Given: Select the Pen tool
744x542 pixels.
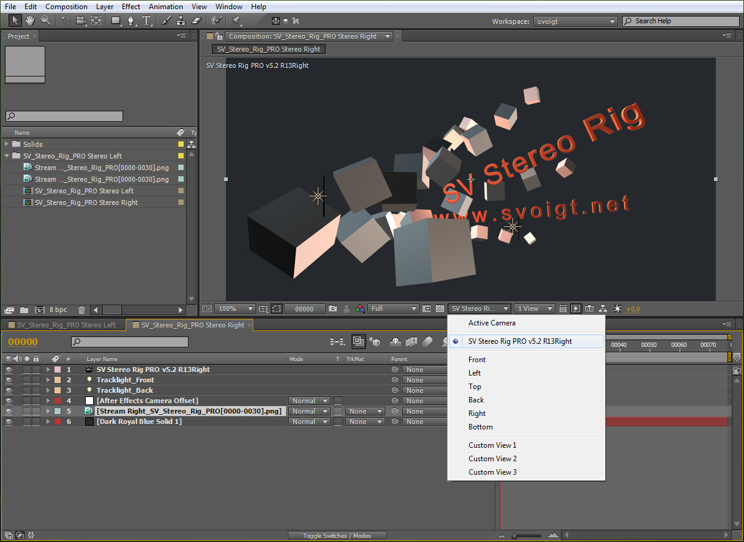Looking at the screenshot, I should (x=131, y=20).
